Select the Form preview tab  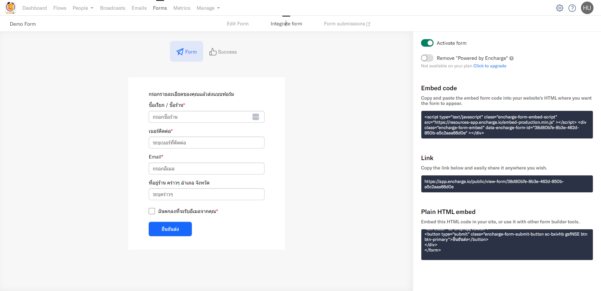tap(187, 51)
